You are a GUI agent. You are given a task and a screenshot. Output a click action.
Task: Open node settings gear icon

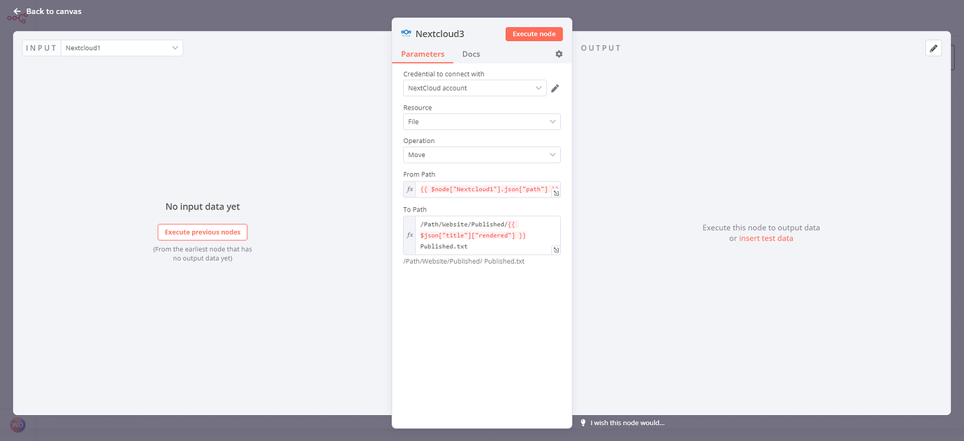coord(559,54)
